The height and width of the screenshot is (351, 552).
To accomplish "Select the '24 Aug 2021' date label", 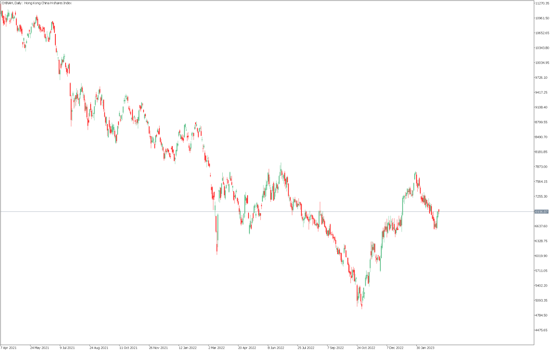I will pyautogui.click(x=99, y=348).
